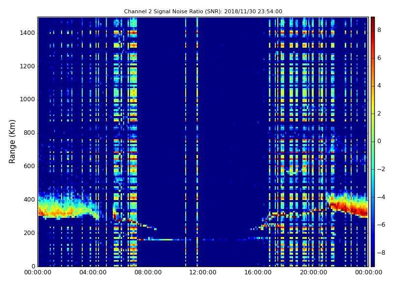Click the colorbar label 8
The image size is (394, 295).
379,30
